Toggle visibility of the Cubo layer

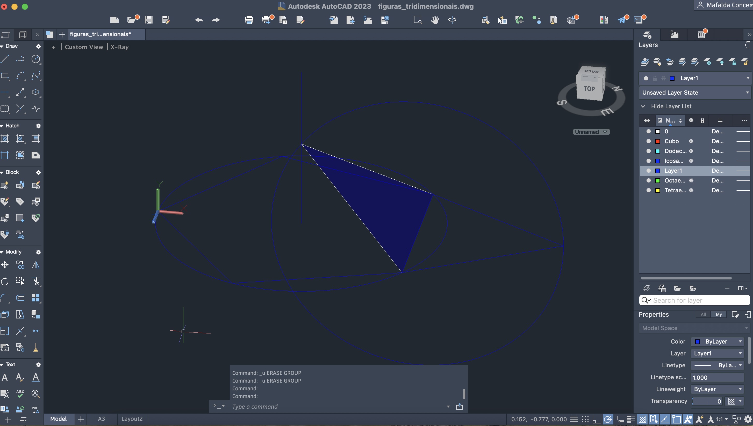click(648, 141)
